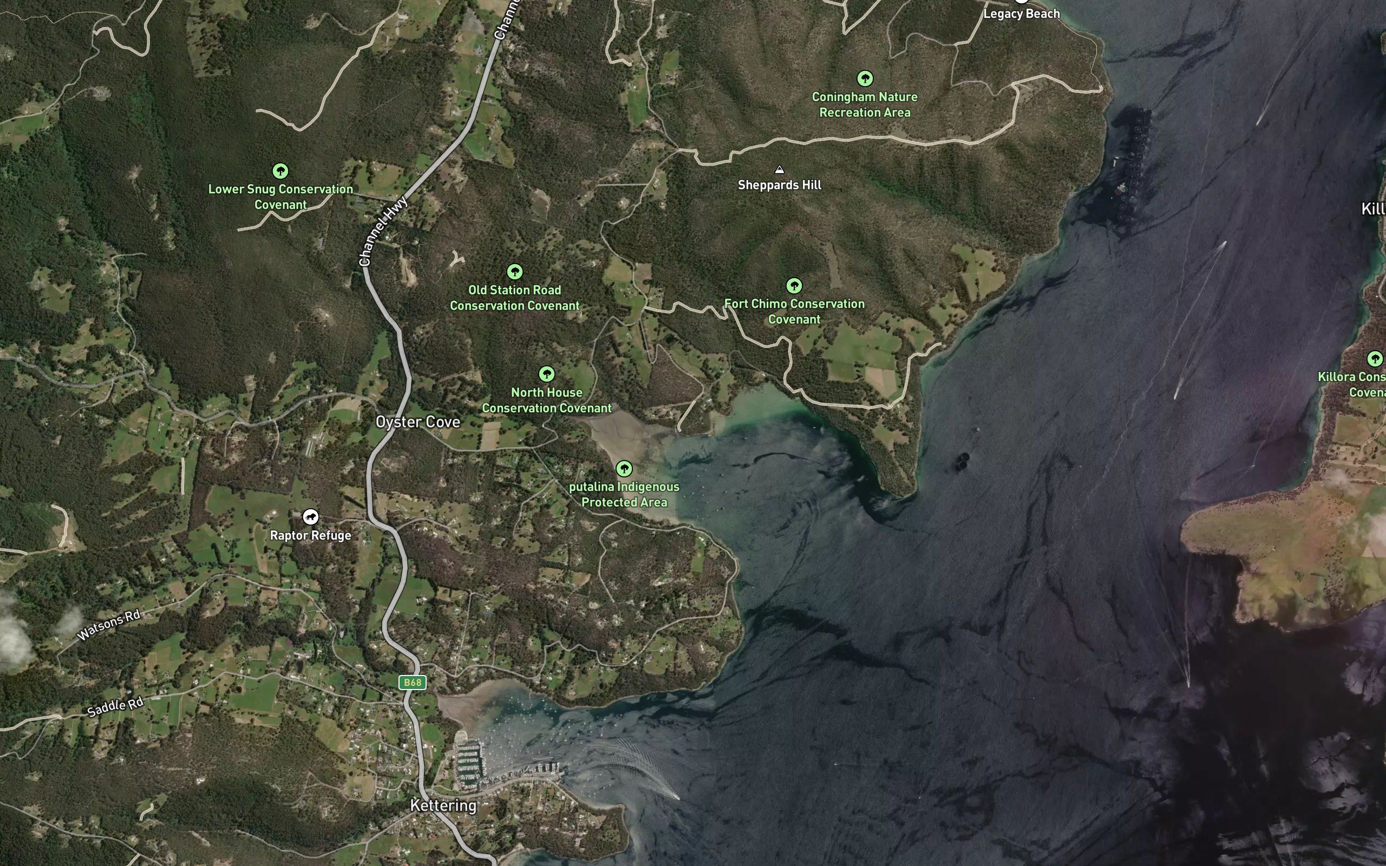This screenshot has height=866, width=1386.
Task: Open the Old Station Road Conservation Covenant icon
Action: [x=515, y=272]
